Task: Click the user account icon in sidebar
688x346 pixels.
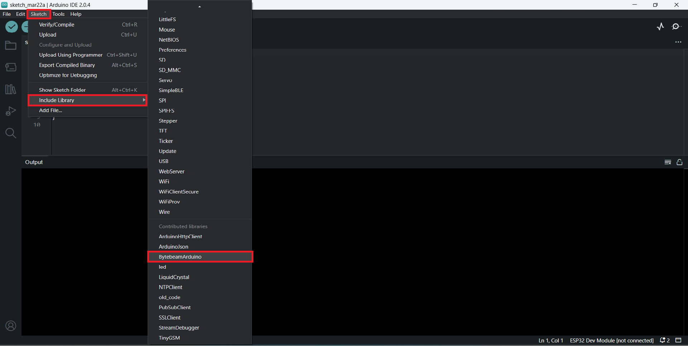Action: click(x=11, y=326)
